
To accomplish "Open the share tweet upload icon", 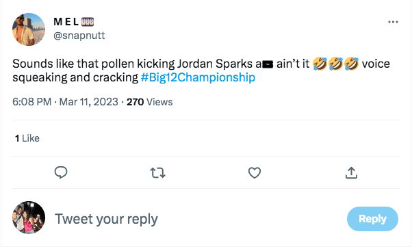I will [351, 172].
